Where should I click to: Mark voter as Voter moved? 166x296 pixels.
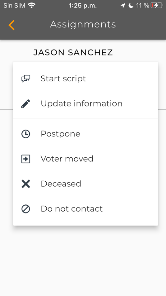click(x=85, y=159)
